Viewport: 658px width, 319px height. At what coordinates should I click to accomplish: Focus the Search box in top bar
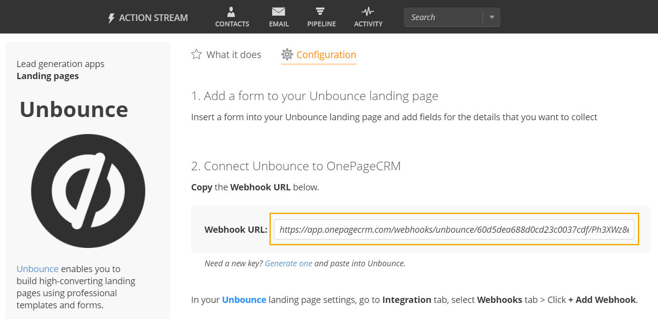(443, 17)
